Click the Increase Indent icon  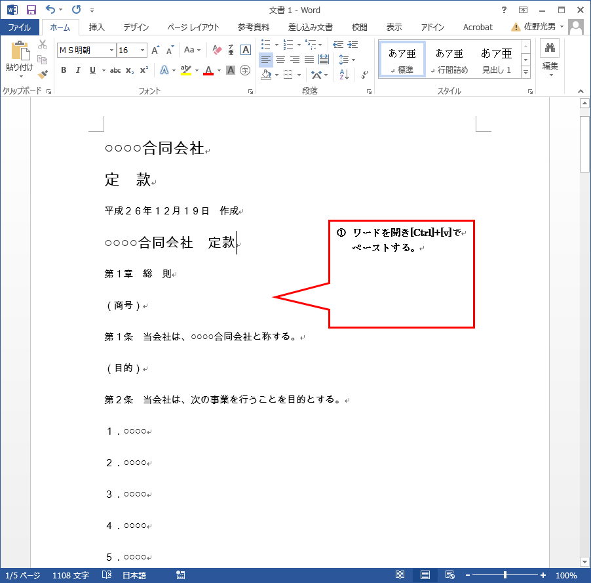353,45
